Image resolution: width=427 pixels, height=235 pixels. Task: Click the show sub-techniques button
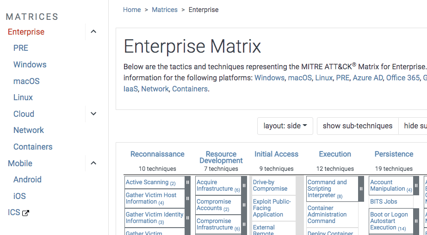point(358,126)
